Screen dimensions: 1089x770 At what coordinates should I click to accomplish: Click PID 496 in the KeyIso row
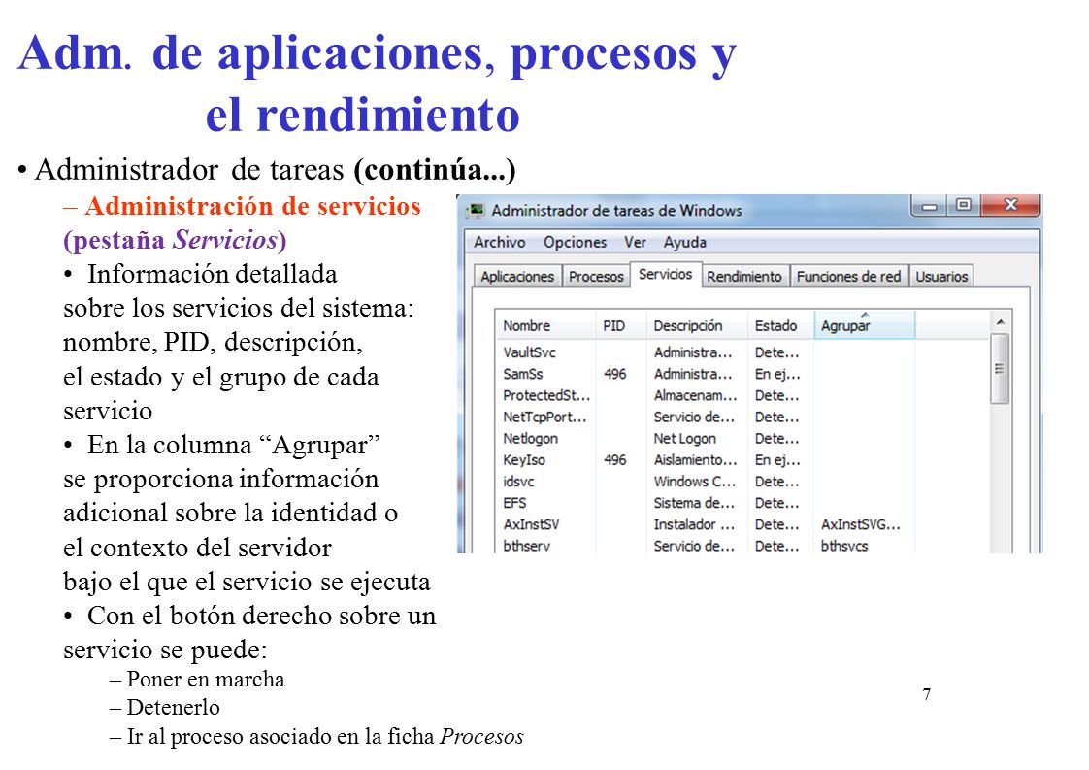(x=614, y=460)
